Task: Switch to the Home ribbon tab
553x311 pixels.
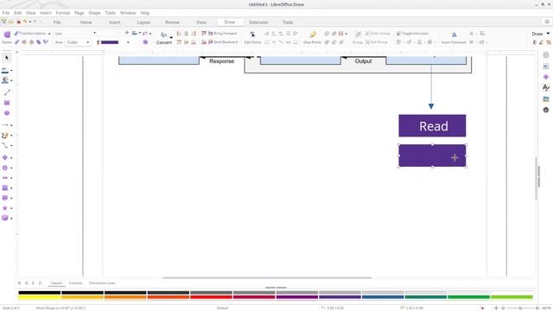Action: 86,22
